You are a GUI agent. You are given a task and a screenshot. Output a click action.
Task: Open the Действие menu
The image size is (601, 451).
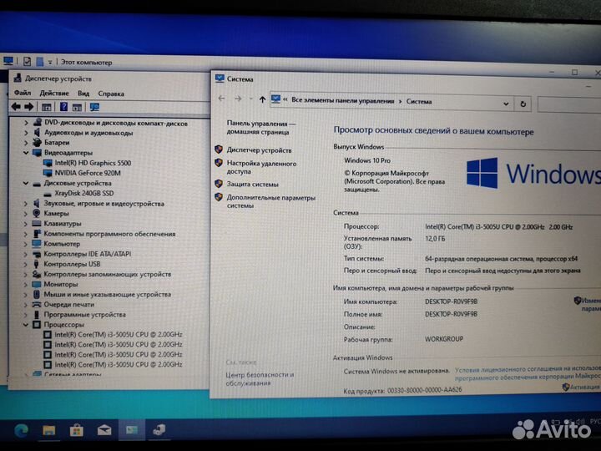(54, 94)
